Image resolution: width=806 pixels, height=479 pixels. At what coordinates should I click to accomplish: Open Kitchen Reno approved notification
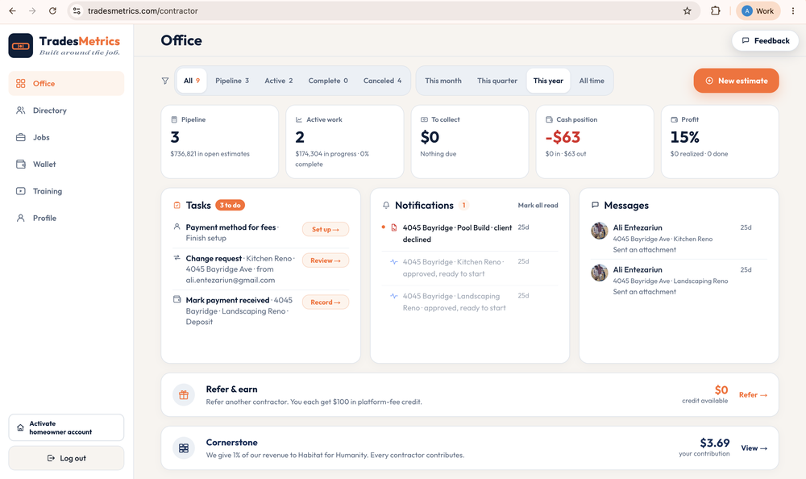tap(469, 268)
